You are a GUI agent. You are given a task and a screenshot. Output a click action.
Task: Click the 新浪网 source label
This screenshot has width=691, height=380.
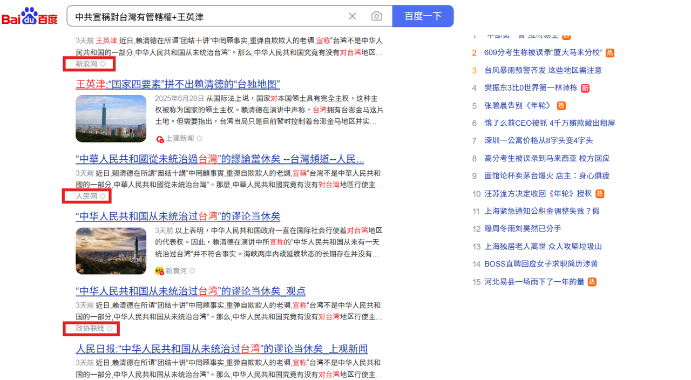pyautogui.click(x=86, y=64)
